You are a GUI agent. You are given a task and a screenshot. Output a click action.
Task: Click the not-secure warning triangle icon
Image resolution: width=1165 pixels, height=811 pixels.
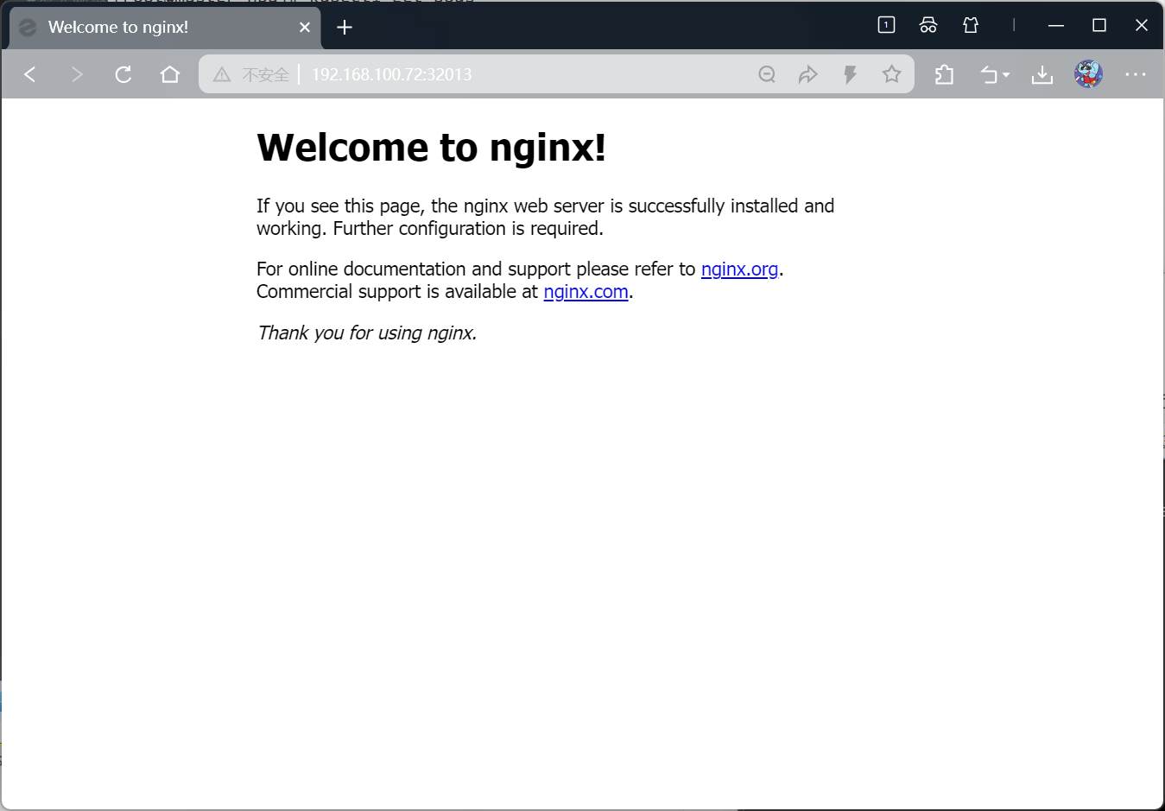(222, 74)
